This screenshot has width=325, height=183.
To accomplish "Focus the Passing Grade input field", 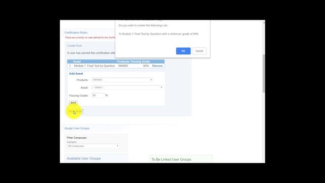I will point(98,96).
